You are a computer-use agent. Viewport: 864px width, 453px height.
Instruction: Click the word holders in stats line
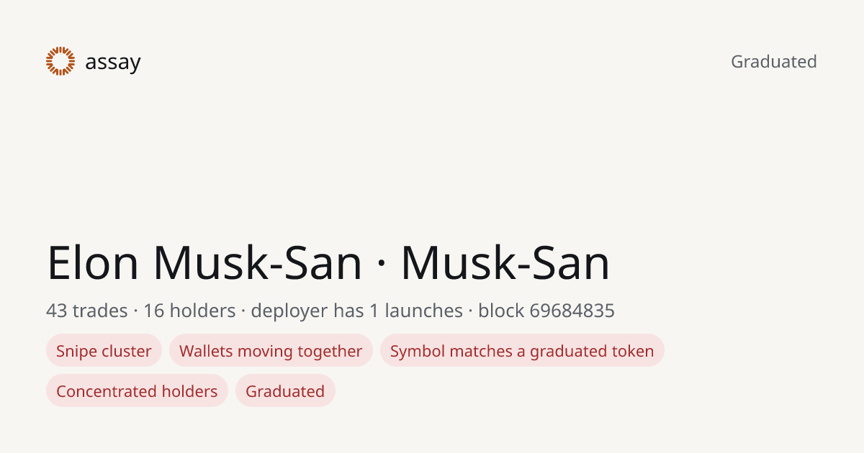[x=203, y=311]
